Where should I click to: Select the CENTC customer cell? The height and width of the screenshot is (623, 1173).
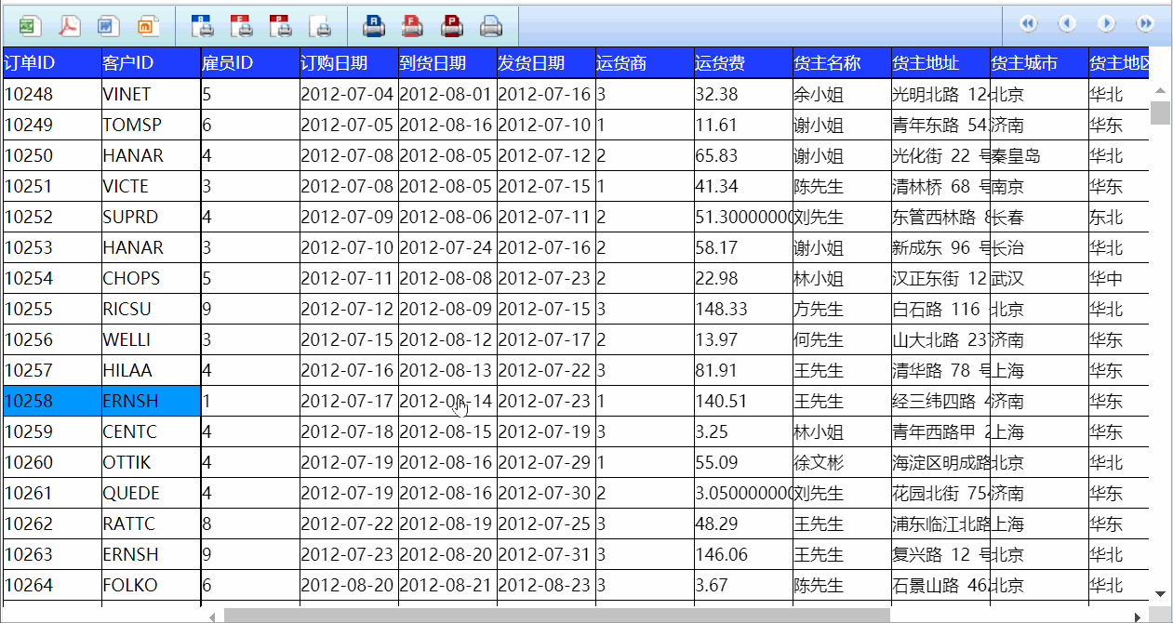tap(151, 431)
